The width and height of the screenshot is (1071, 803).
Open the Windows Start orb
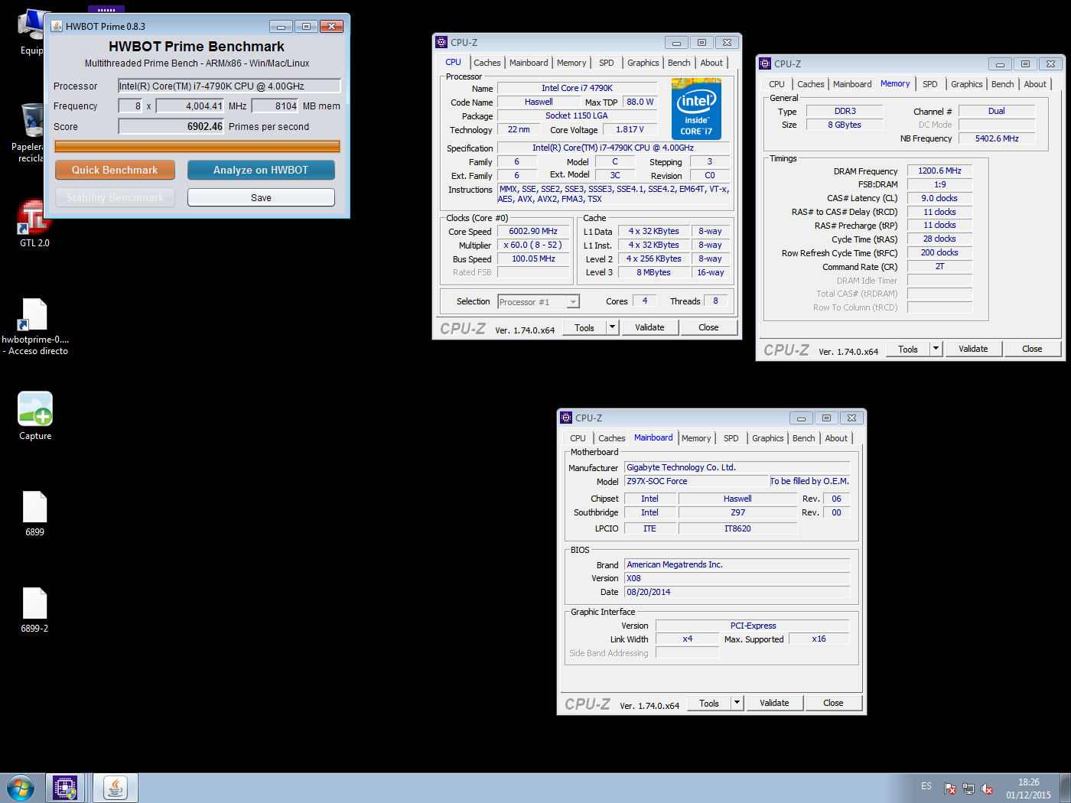coord(21,788)
